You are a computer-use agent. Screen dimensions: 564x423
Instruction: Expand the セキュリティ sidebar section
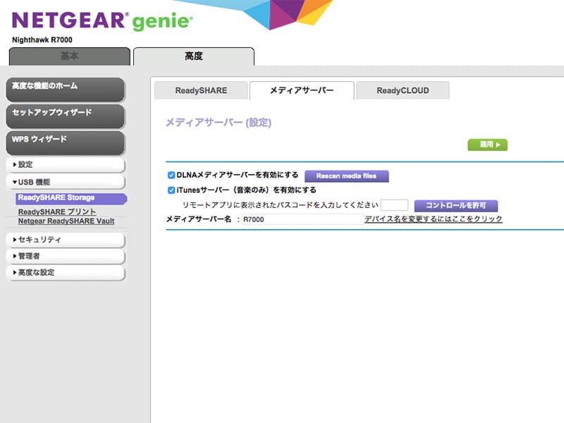[x=65, y=240]
